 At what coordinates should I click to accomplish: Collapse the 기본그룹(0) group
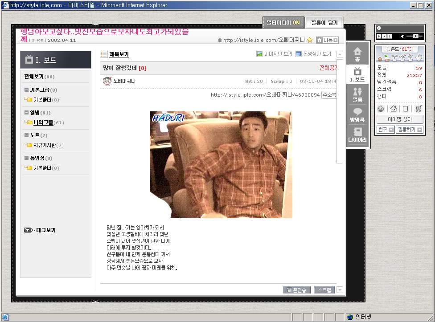tap(26, 90)
